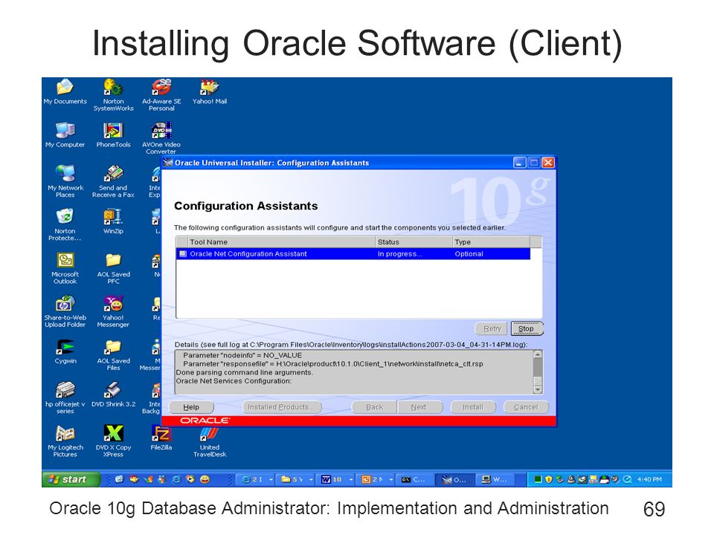Click details log scrollbar down arrow

(x=537, y=389)
